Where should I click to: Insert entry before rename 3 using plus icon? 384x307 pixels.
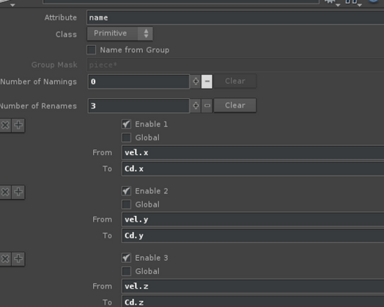[x=18, y=259]
